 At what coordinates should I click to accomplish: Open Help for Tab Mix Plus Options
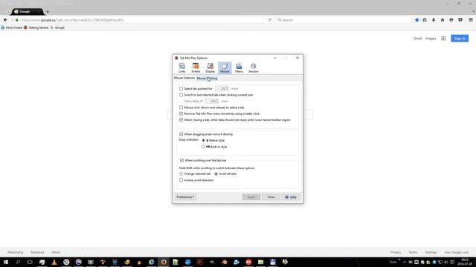[x=291, y=197]
